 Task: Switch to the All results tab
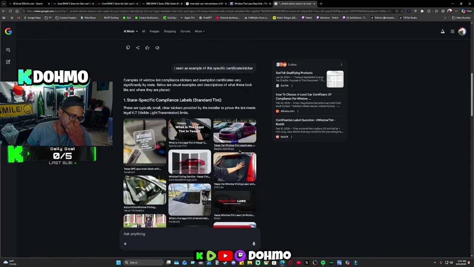[x=143, y=32]
